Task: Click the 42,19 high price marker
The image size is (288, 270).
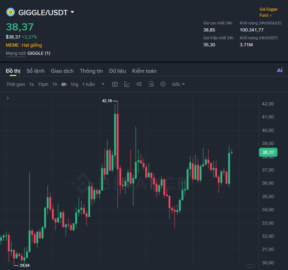Action: [107, 101]
